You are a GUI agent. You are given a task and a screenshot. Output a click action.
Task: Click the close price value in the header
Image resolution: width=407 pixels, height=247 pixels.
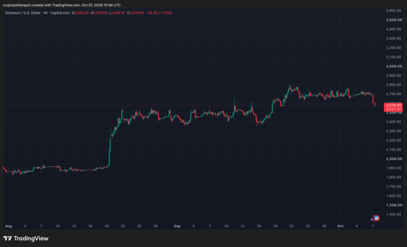(136, 13)
